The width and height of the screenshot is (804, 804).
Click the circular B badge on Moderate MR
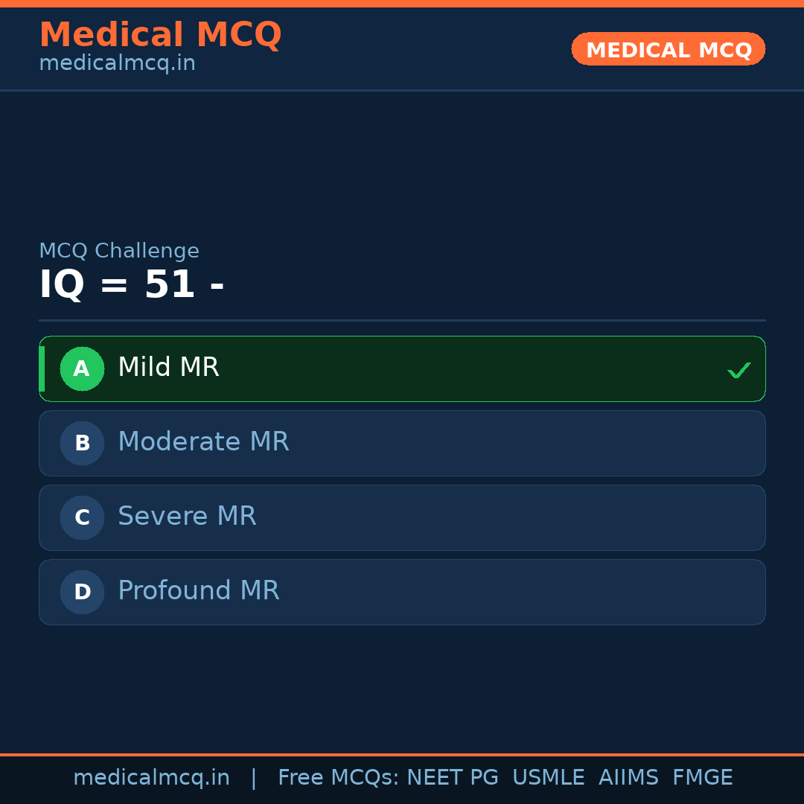(82, 443)
